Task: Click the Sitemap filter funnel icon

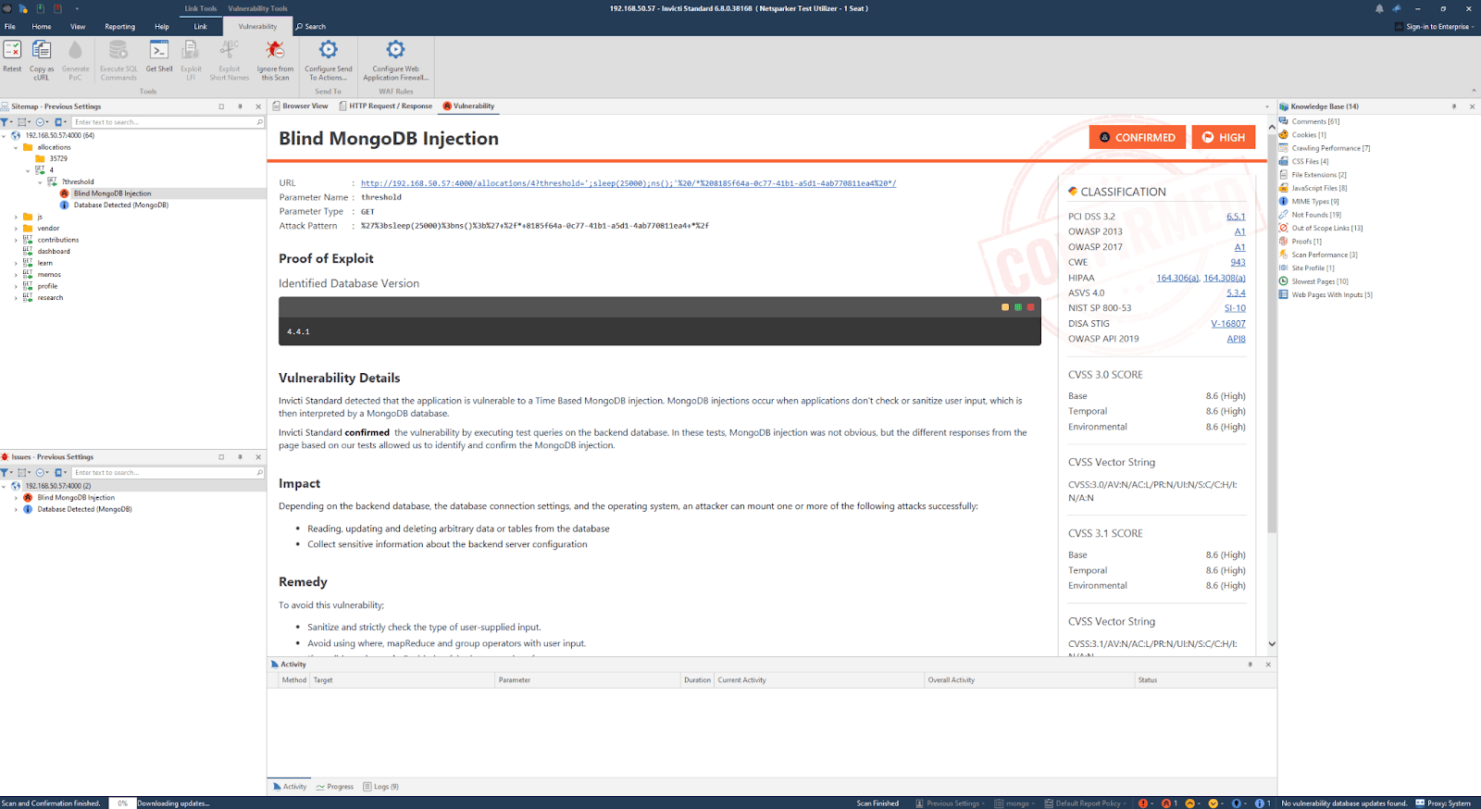Action: point(6,122)
